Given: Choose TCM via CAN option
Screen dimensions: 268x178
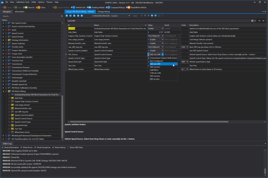Looking at the screenshot, I should pyautogui.click(x=155, y=73).
